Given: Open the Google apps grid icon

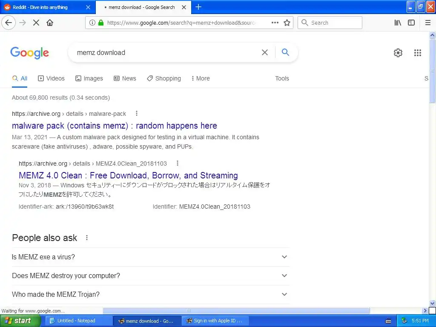Looking at the screenshot, I should [418, 52].
